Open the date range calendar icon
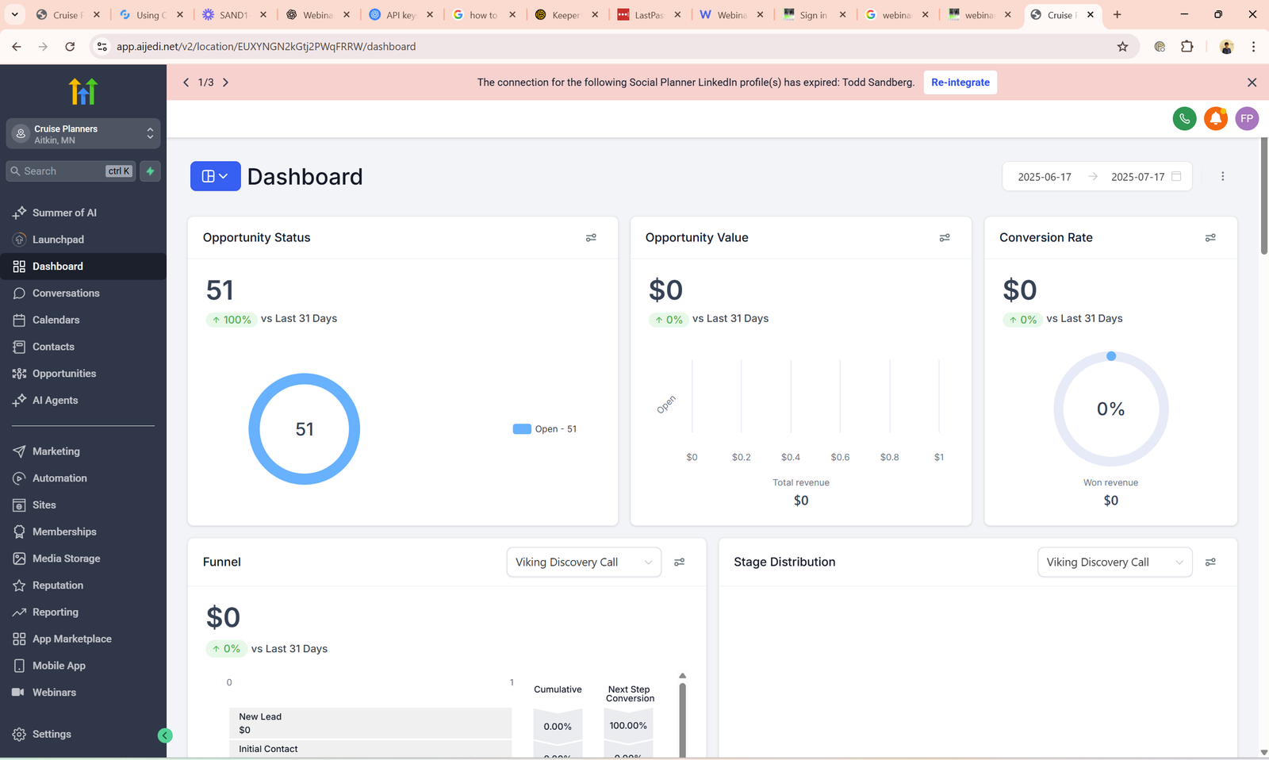The width and height of the screenshot is (1269, 760). pos(1176,176)
